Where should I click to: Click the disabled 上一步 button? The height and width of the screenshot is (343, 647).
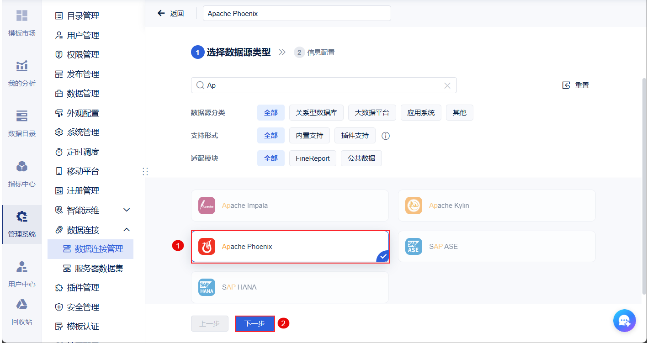coord(210,324)
